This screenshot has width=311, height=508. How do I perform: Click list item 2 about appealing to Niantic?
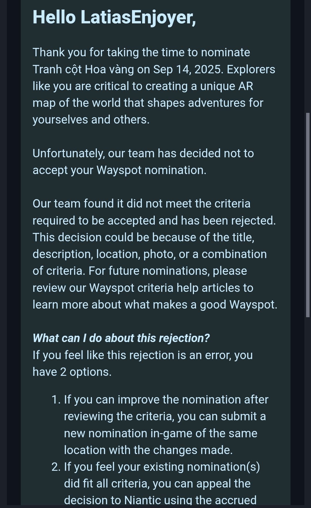pos(156,483)
